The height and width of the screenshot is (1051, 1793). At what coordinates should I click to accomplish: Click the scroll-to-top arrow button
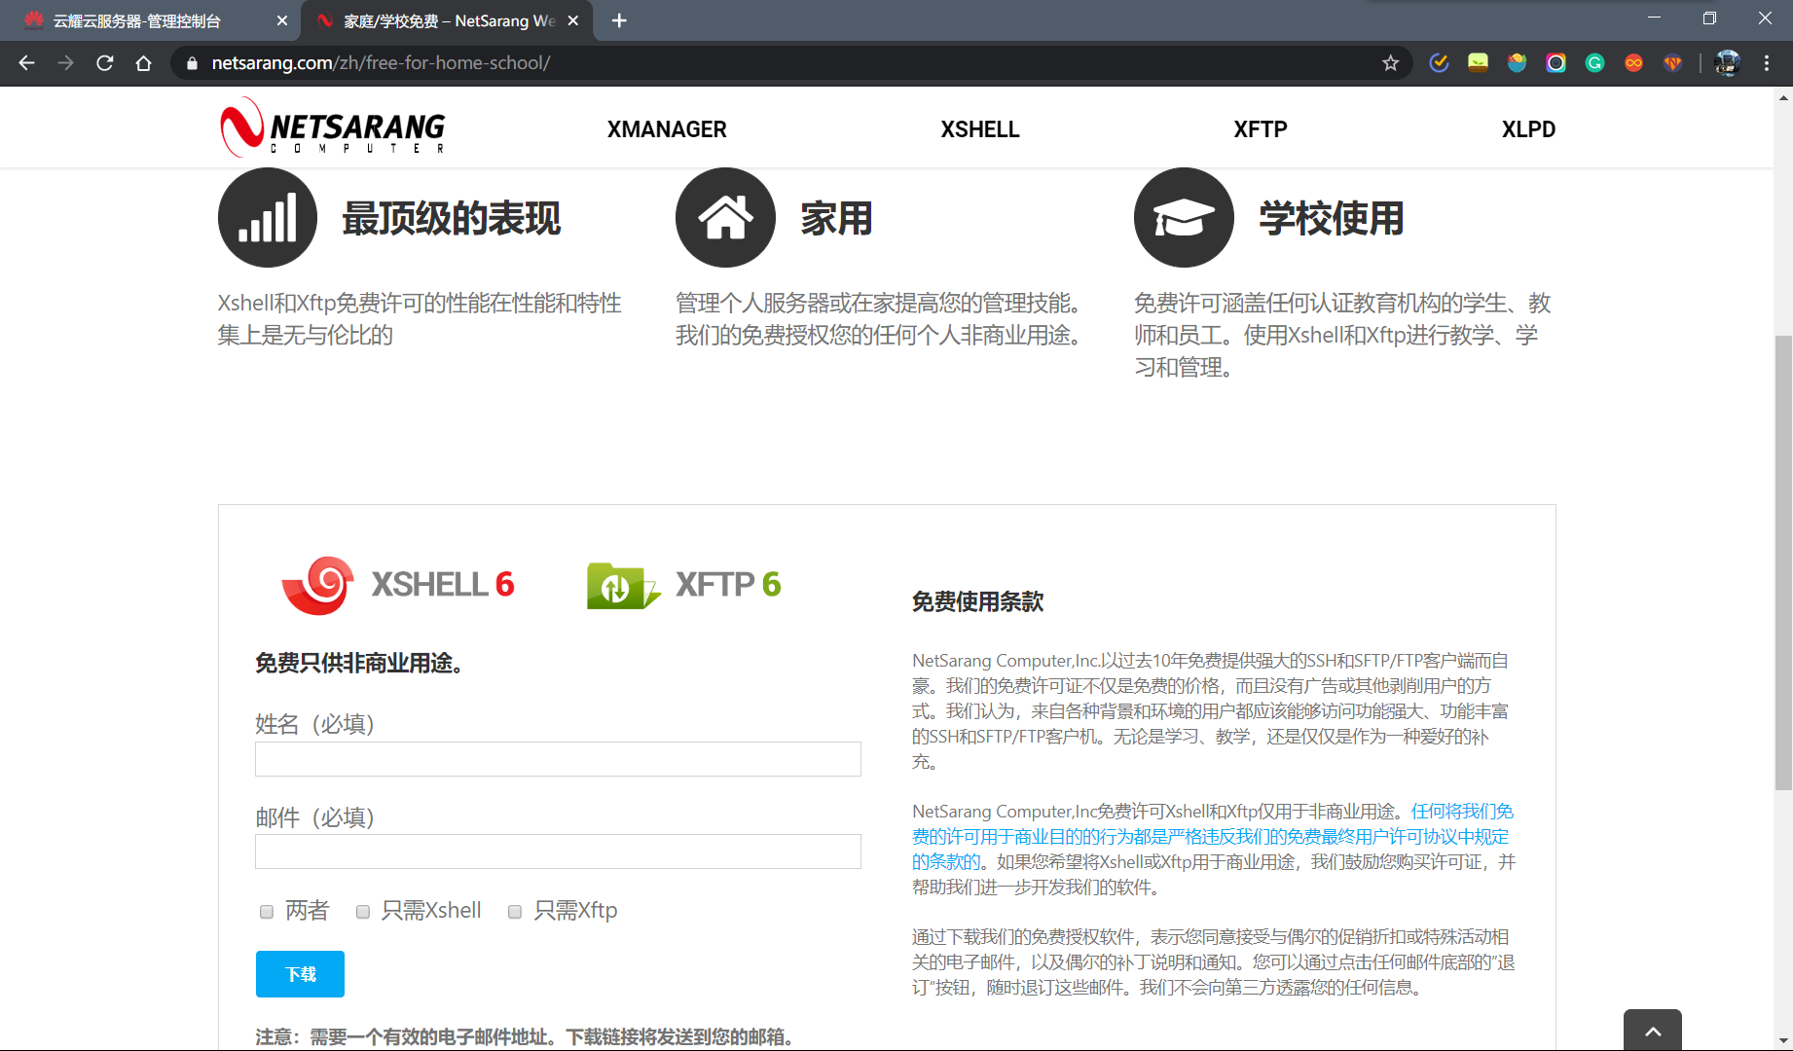point(1653,1030)
